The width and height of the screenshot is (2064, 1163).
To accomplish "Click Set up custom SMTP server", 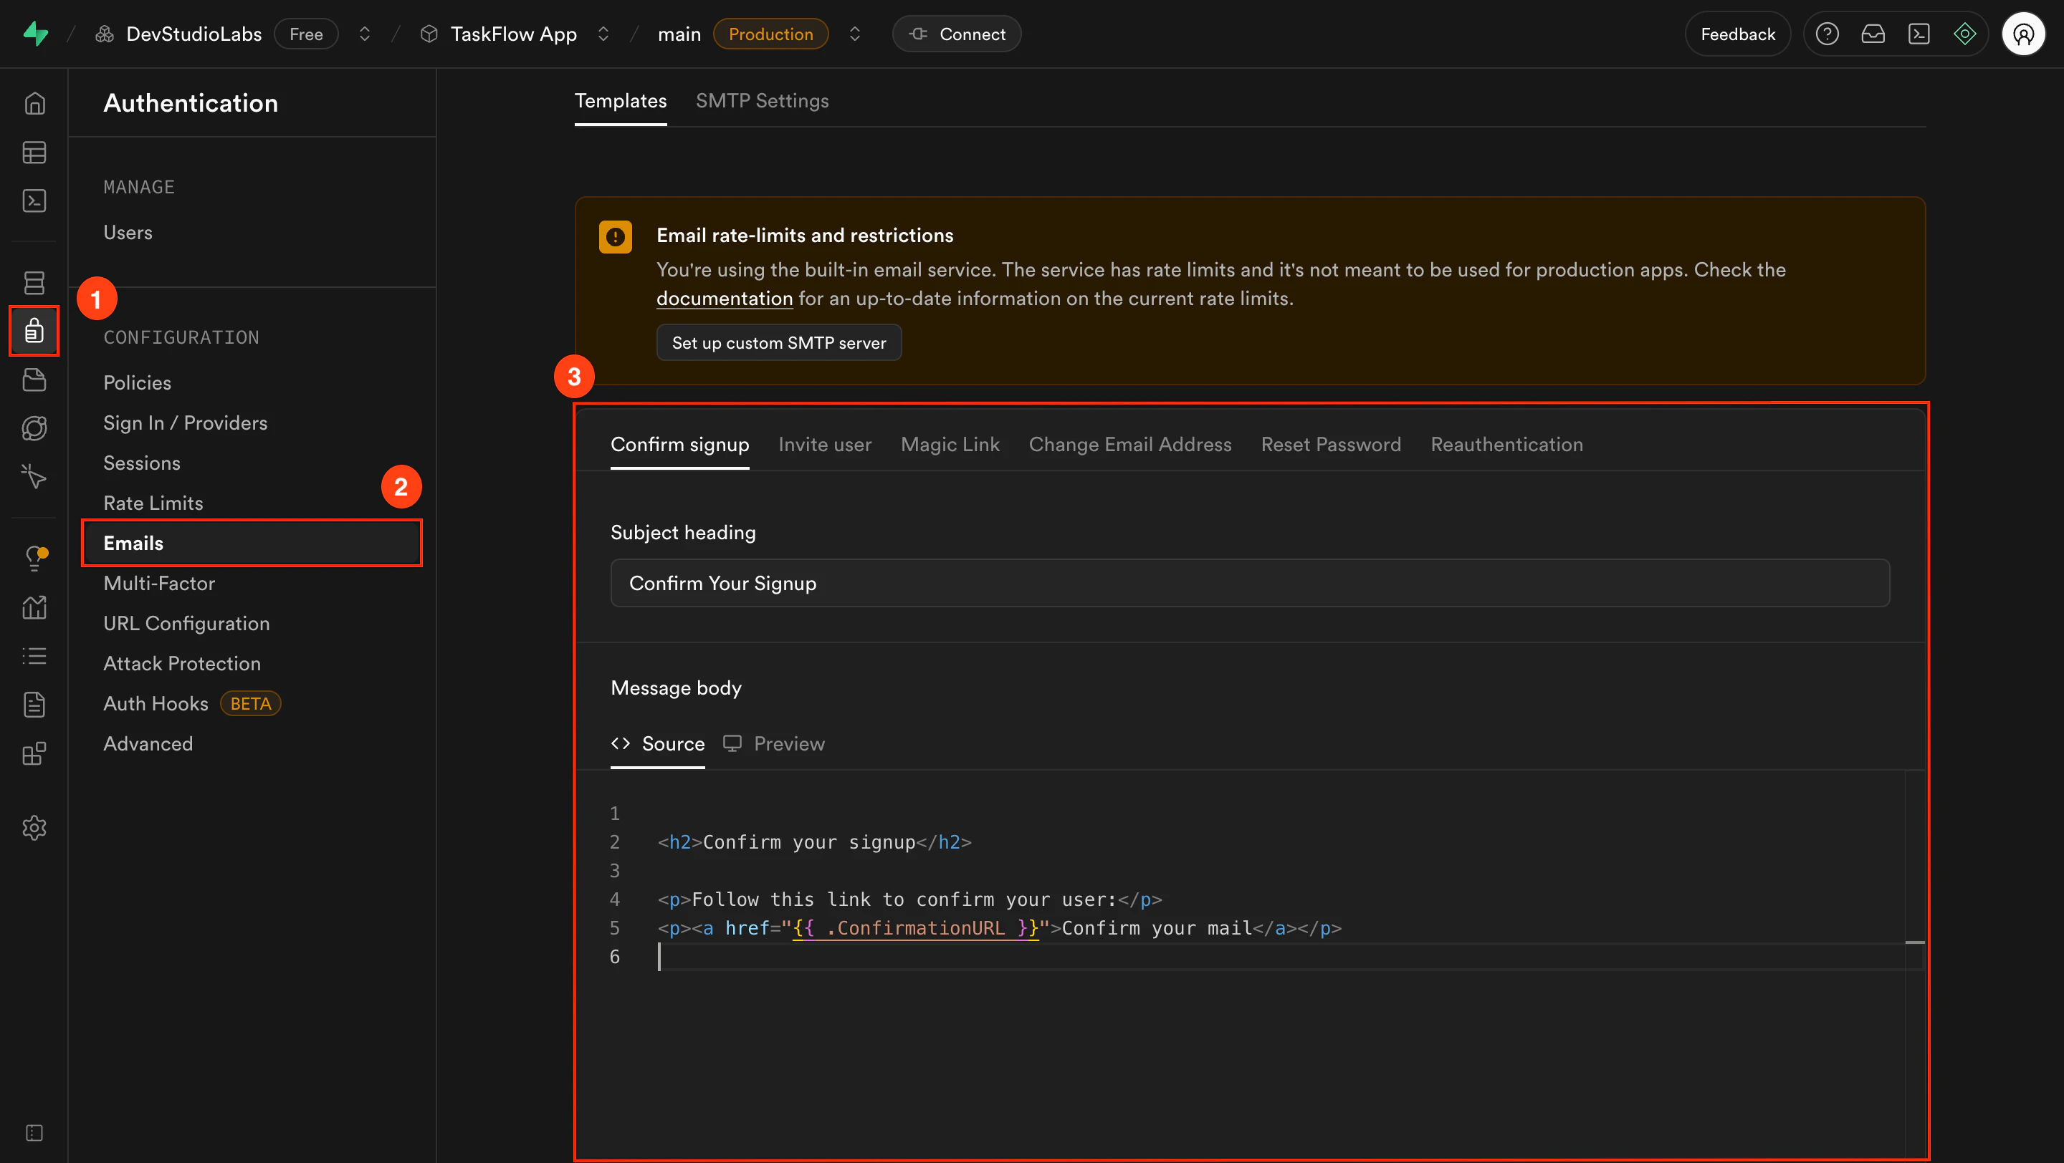I will [x=778, y=342].
